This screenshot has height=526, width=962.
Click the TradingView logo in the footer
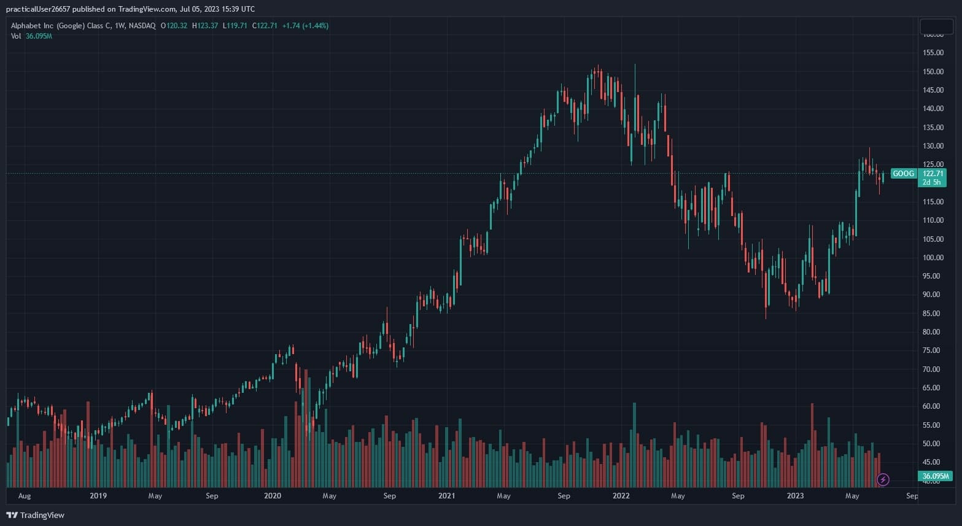coord(35,515)
